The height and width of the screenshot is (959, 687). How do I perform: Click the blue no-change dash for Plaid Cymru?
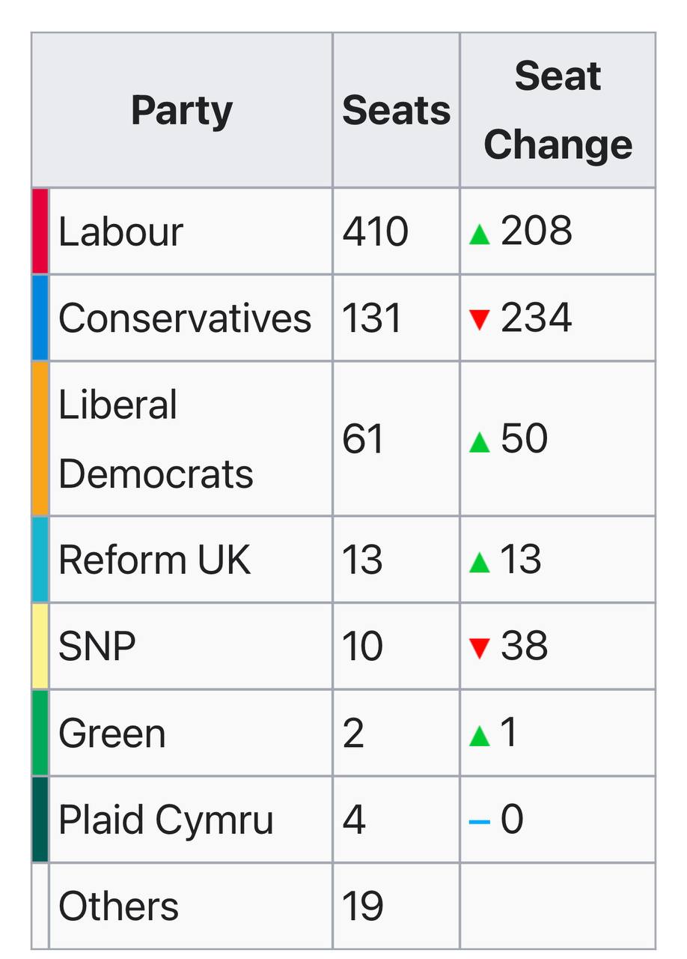coord(479,822)
